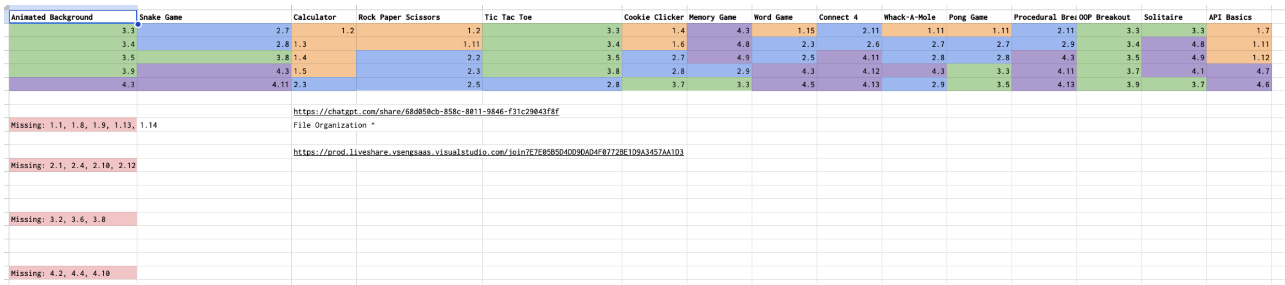
Task: Select the Tic Tac Toe column header cell
Action: coord(552,17)
